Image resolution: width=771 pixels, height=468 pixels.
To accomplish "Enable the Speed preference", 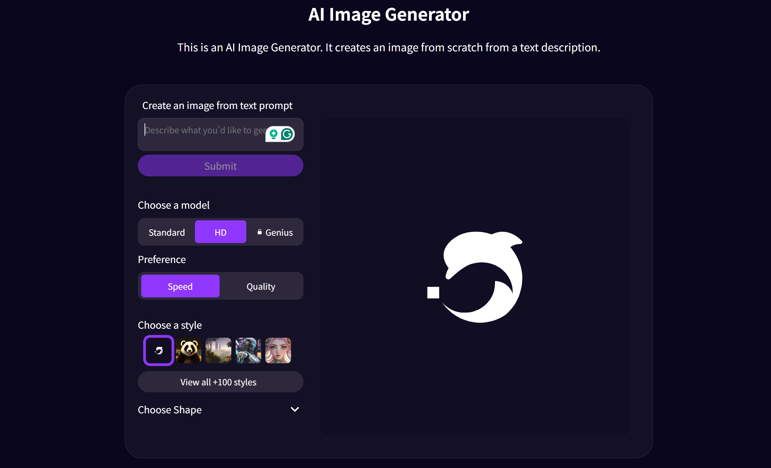I will point(180,286).
